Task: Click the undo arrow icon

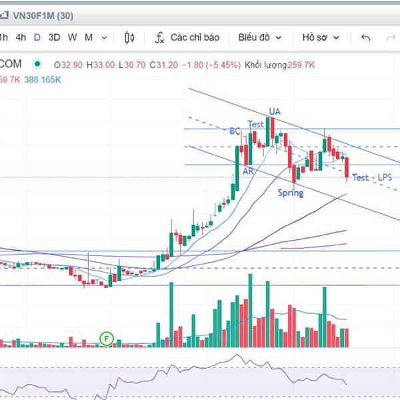Action: 366,38
